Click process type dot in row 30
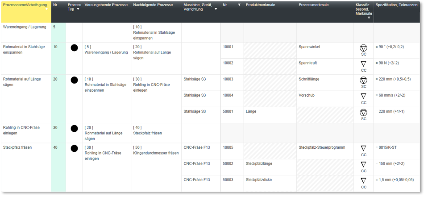This screenshot has height=199, width=428. 74,129
